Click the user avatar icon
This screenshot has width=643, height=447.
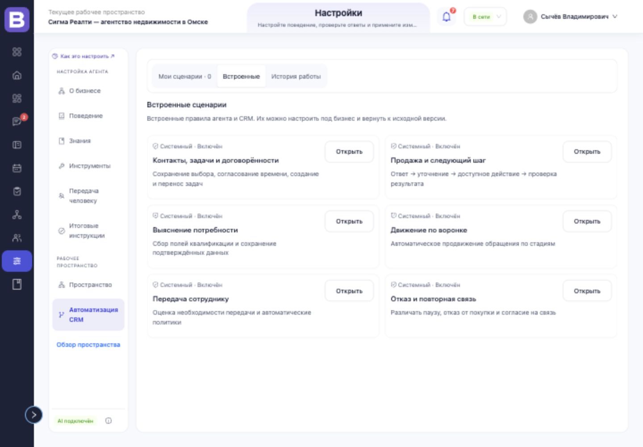(x=530, y=17)
